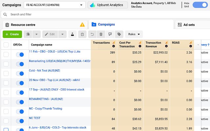Click the Delete trash icon
Image resolution: width=210 pixels, height=131 pixels.
(x=101, y=34)
